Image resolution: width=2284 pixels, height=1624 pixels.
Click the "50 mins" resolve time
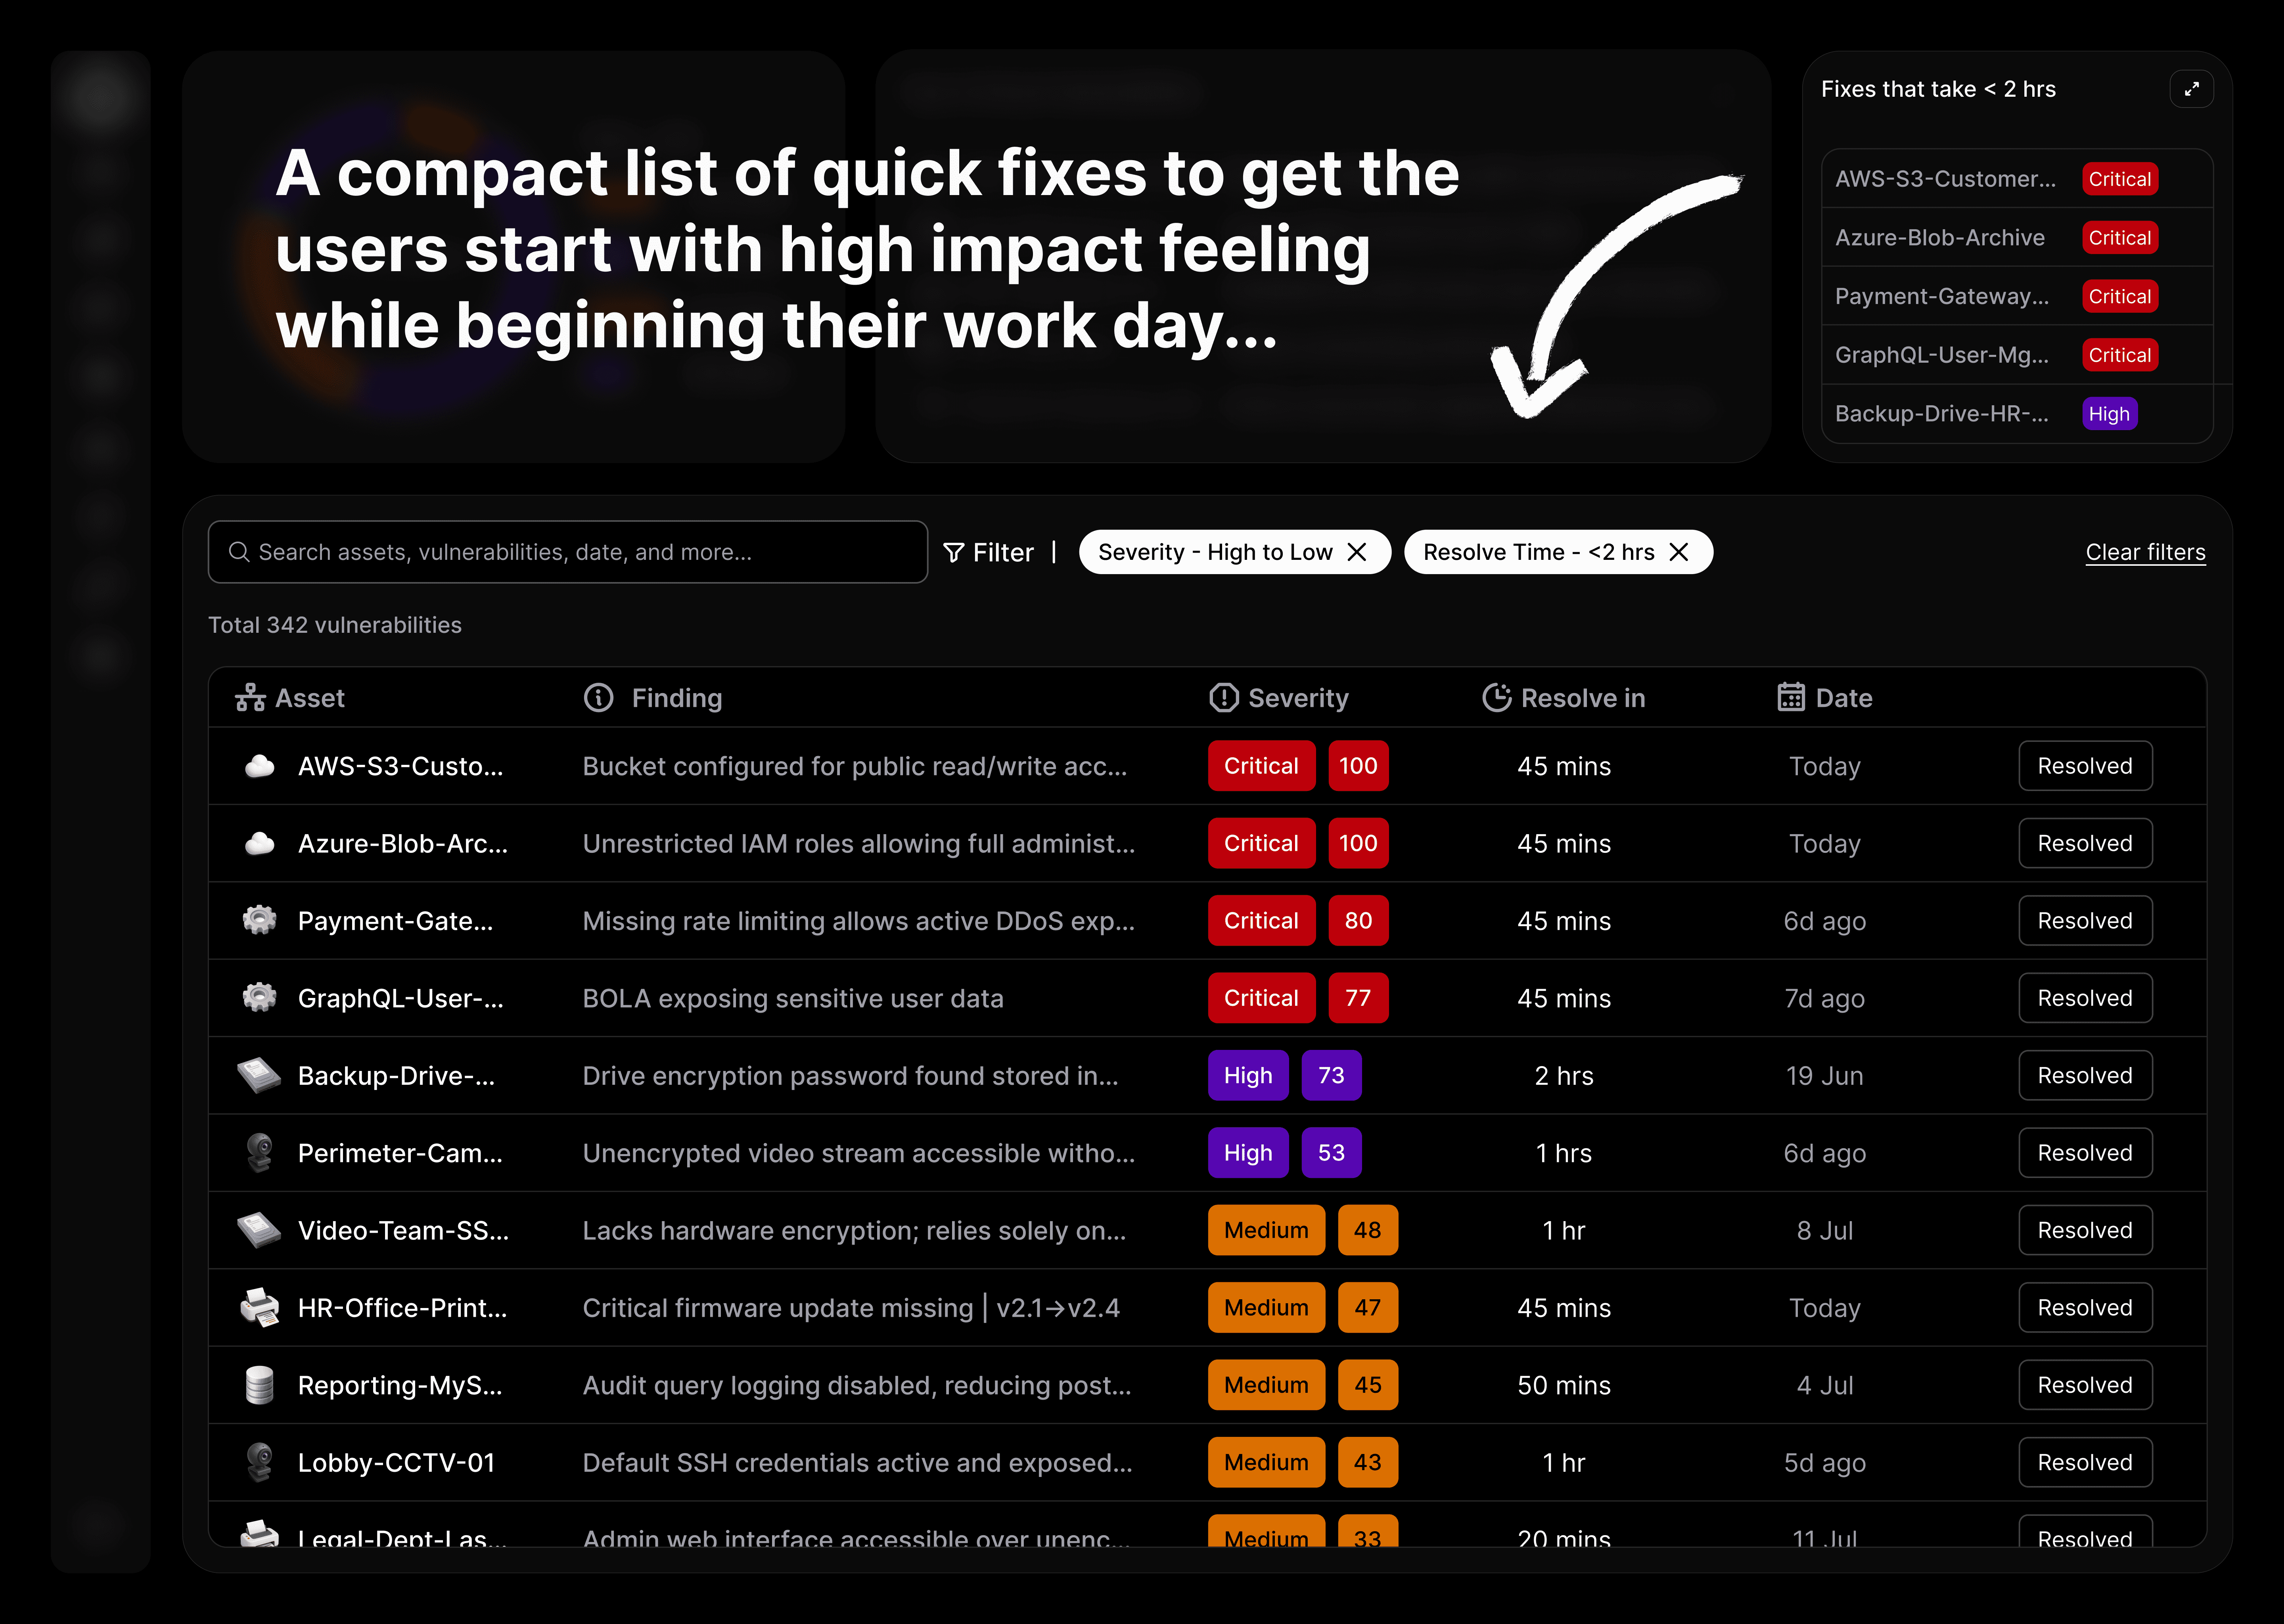pyautogui.click(x=1564, y=1385)
